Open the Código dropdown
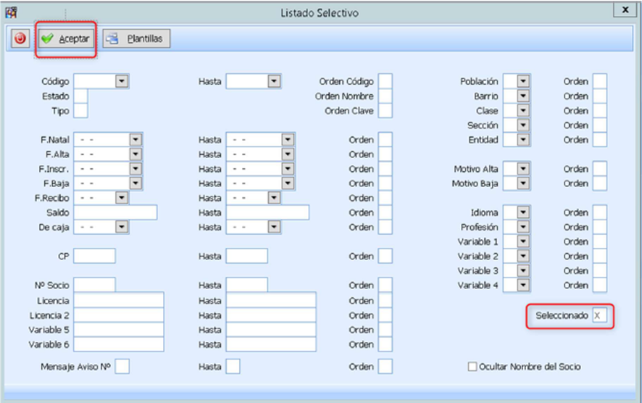Viewport: 642px width, 403px height. (121, 81)
